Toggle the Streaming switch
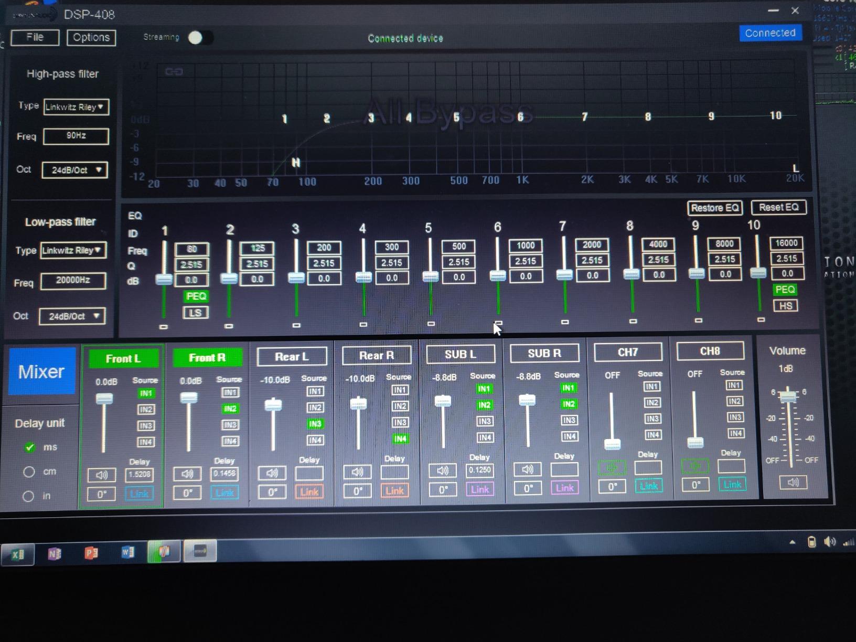This screenshot has height=642, width=856. coord(200,37)
